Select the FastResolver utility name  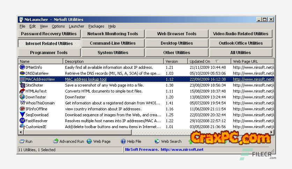coord(36,121)
